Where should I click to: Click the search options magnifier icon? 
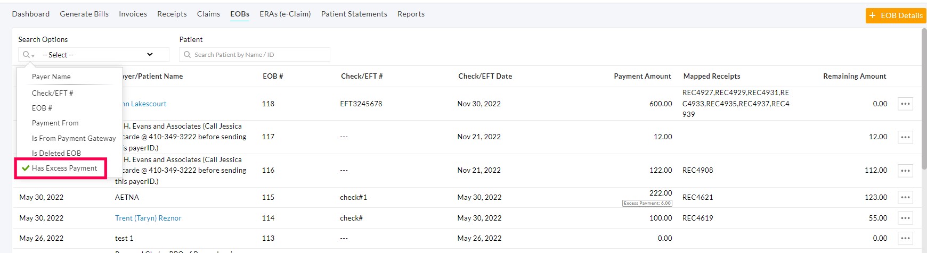27,55
